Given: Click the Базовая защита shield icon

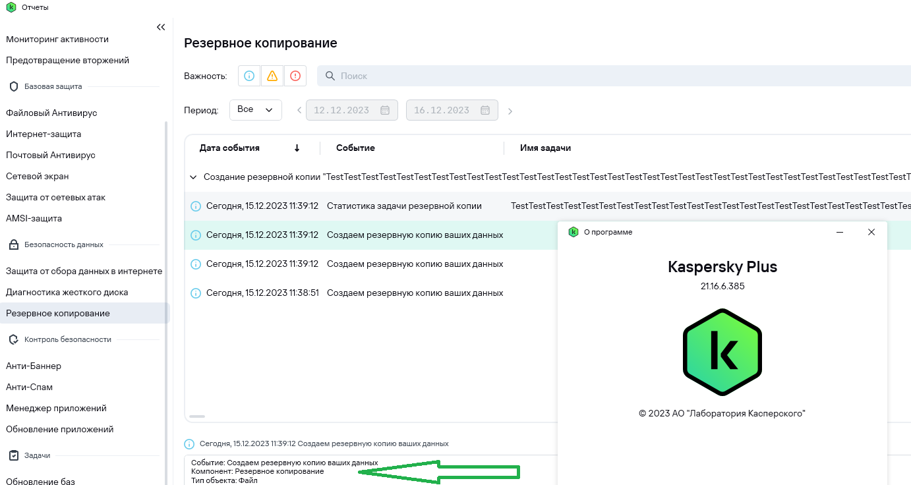Looking at the screenshot, I should coord(13,86).
